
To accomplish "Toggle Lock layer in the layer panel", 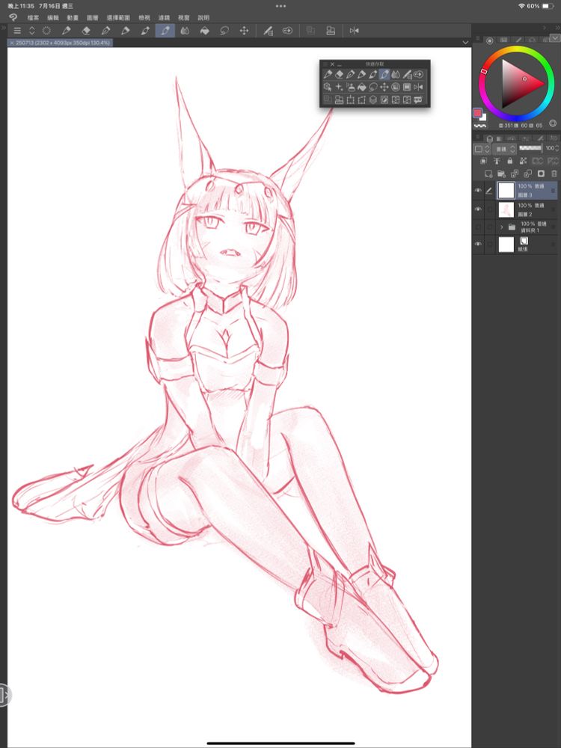I will pyautogui.click(x=510, y=162).
